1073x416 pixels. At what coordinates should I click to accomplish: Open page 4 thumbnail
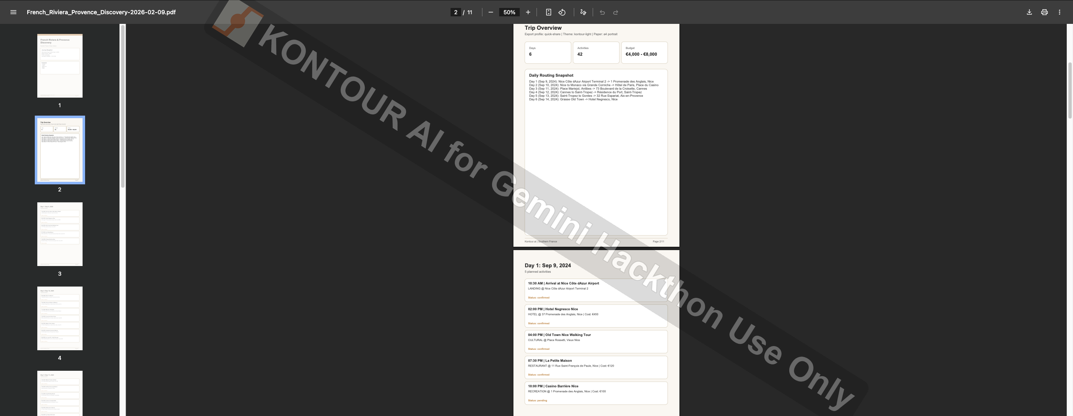[x=60, y=318]
